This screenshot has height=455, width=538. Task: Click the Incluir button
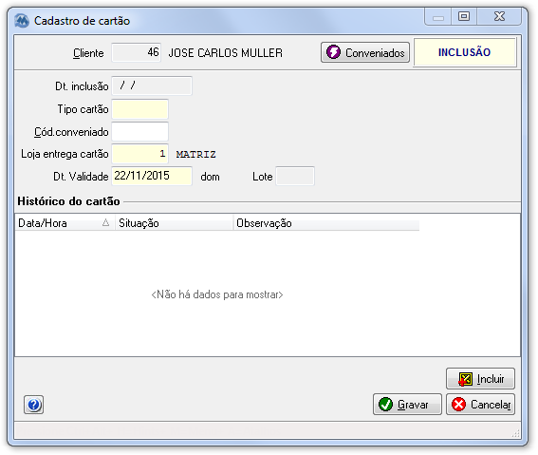480,378
